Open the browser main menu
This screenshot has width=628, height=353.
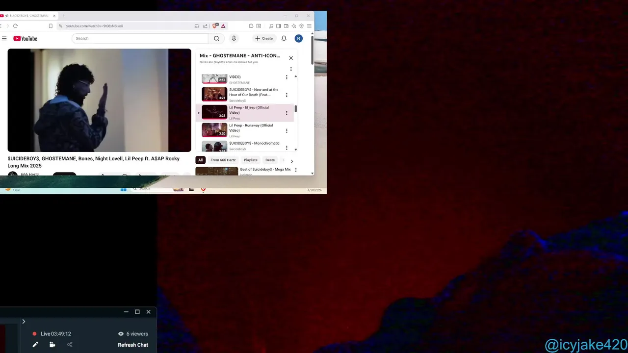click(309, 26)
